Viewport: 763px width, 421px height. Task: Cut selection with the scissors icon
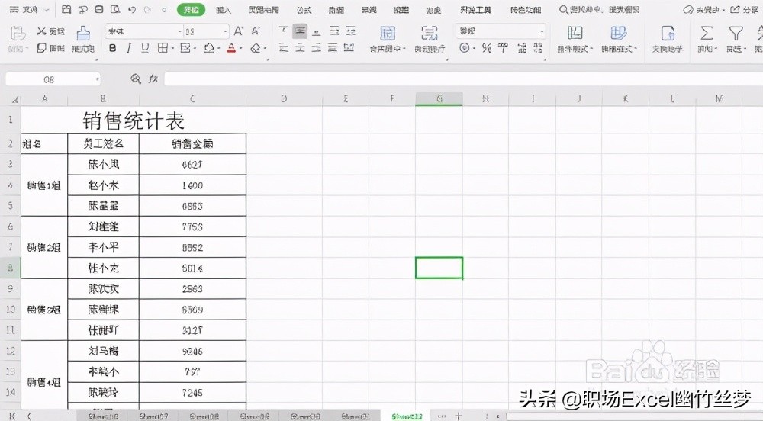pyautogui.click(x=41, y=31)
